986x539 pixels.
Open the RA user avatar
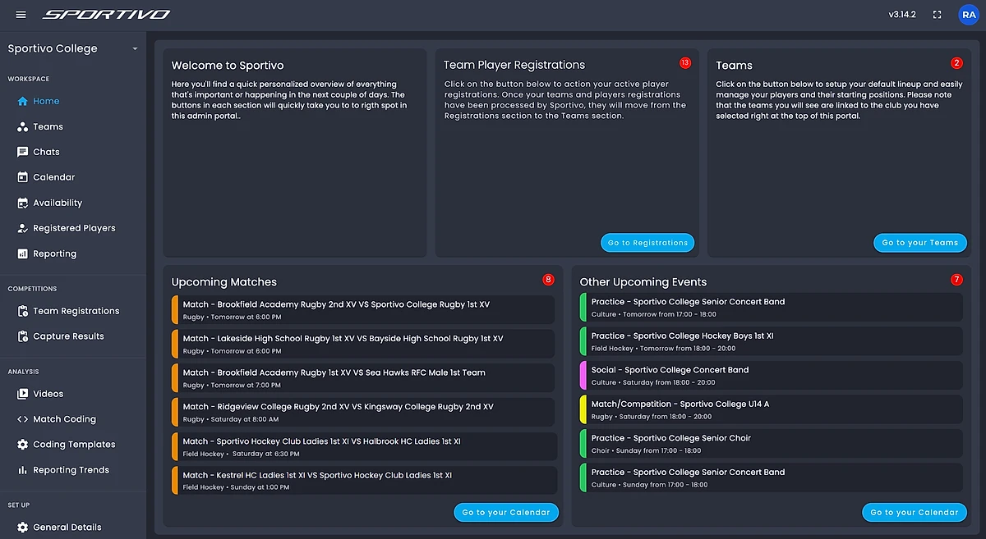tap(968, 15)
